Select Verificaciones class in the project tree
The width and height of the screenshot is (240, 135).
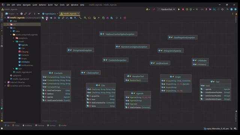27,65
